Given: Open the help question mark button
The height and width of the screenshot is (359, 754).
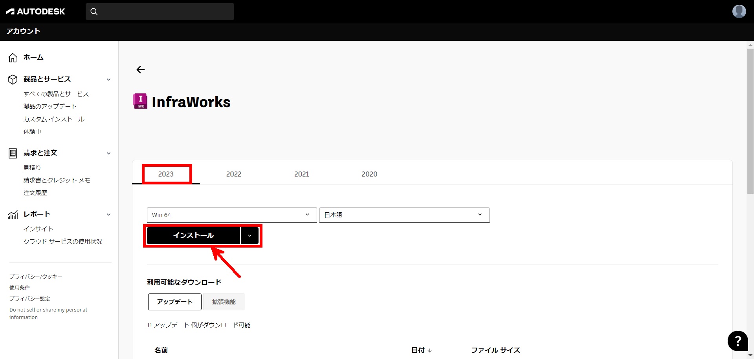Looking at the screenshot, I should (x=737, y=341).
